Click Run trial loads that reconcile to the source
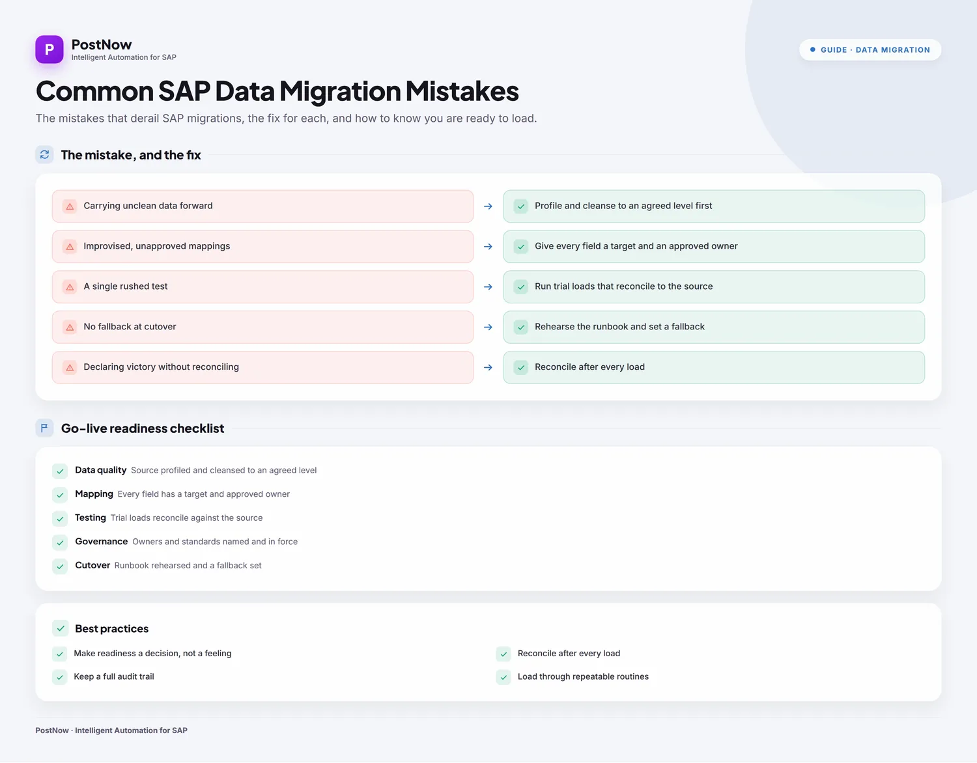 (624, 286)
